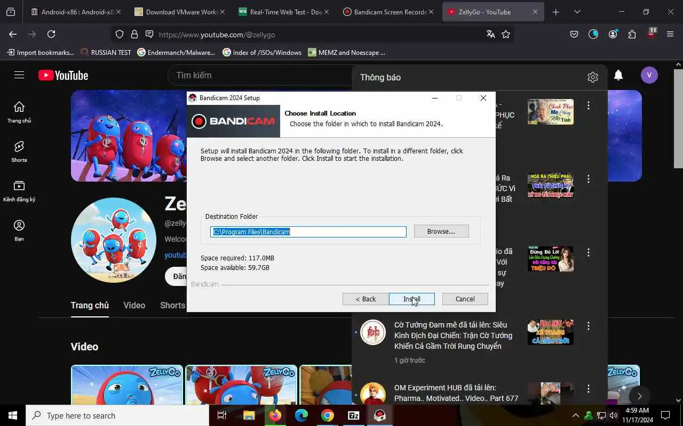Open the Windows action center

[665, 415]
